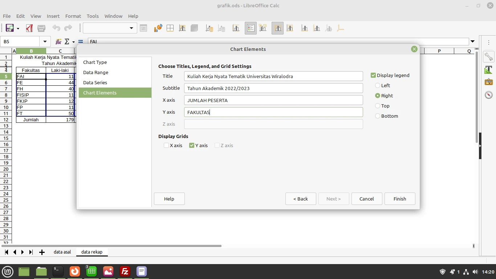This screenshot has height=279, width=496.
Task: Focus the X axis title field
Action: pyautogui.click(x=273, y=100)
